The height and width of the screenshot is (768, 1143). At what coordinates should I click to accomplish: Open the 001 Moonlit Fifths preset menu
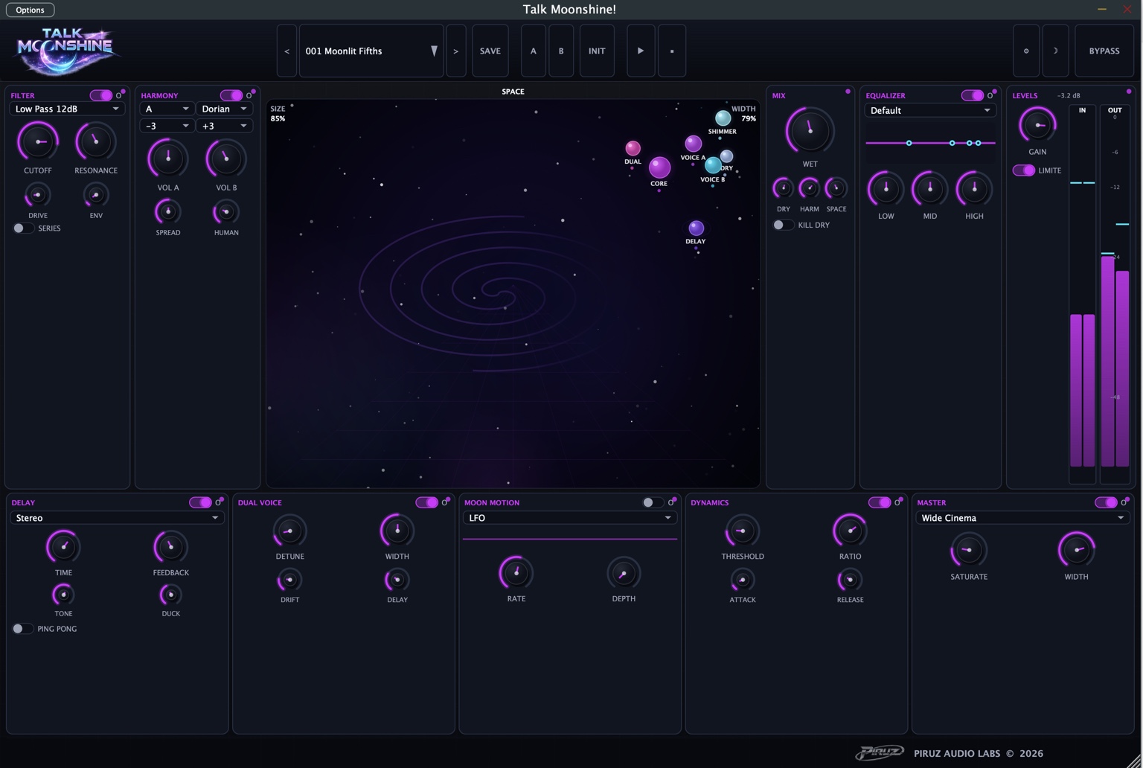(x=371, y=51)
